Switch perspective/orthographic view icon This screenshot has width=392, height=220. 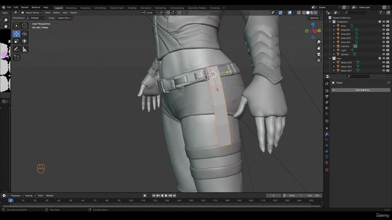coord(318,61)
